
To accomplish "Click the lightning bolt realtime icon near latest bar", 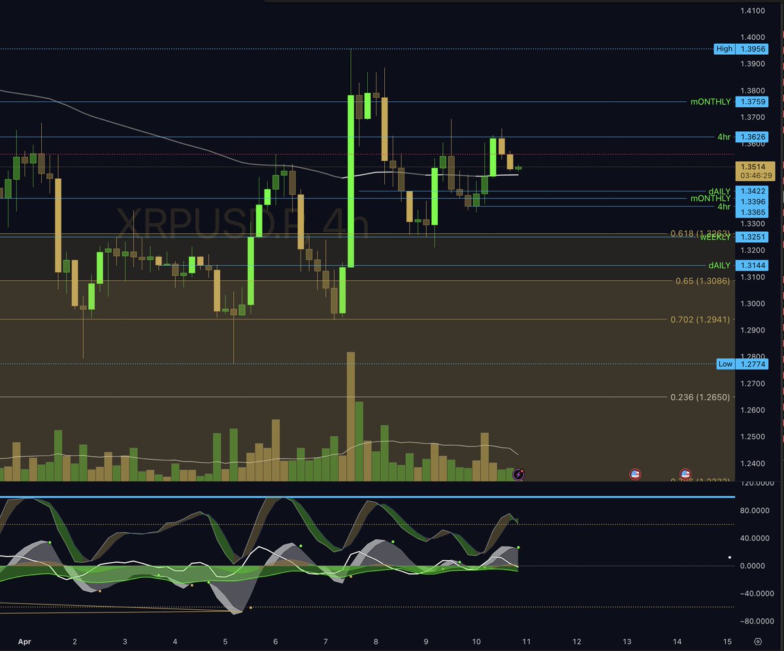I will tap(517, 474).
